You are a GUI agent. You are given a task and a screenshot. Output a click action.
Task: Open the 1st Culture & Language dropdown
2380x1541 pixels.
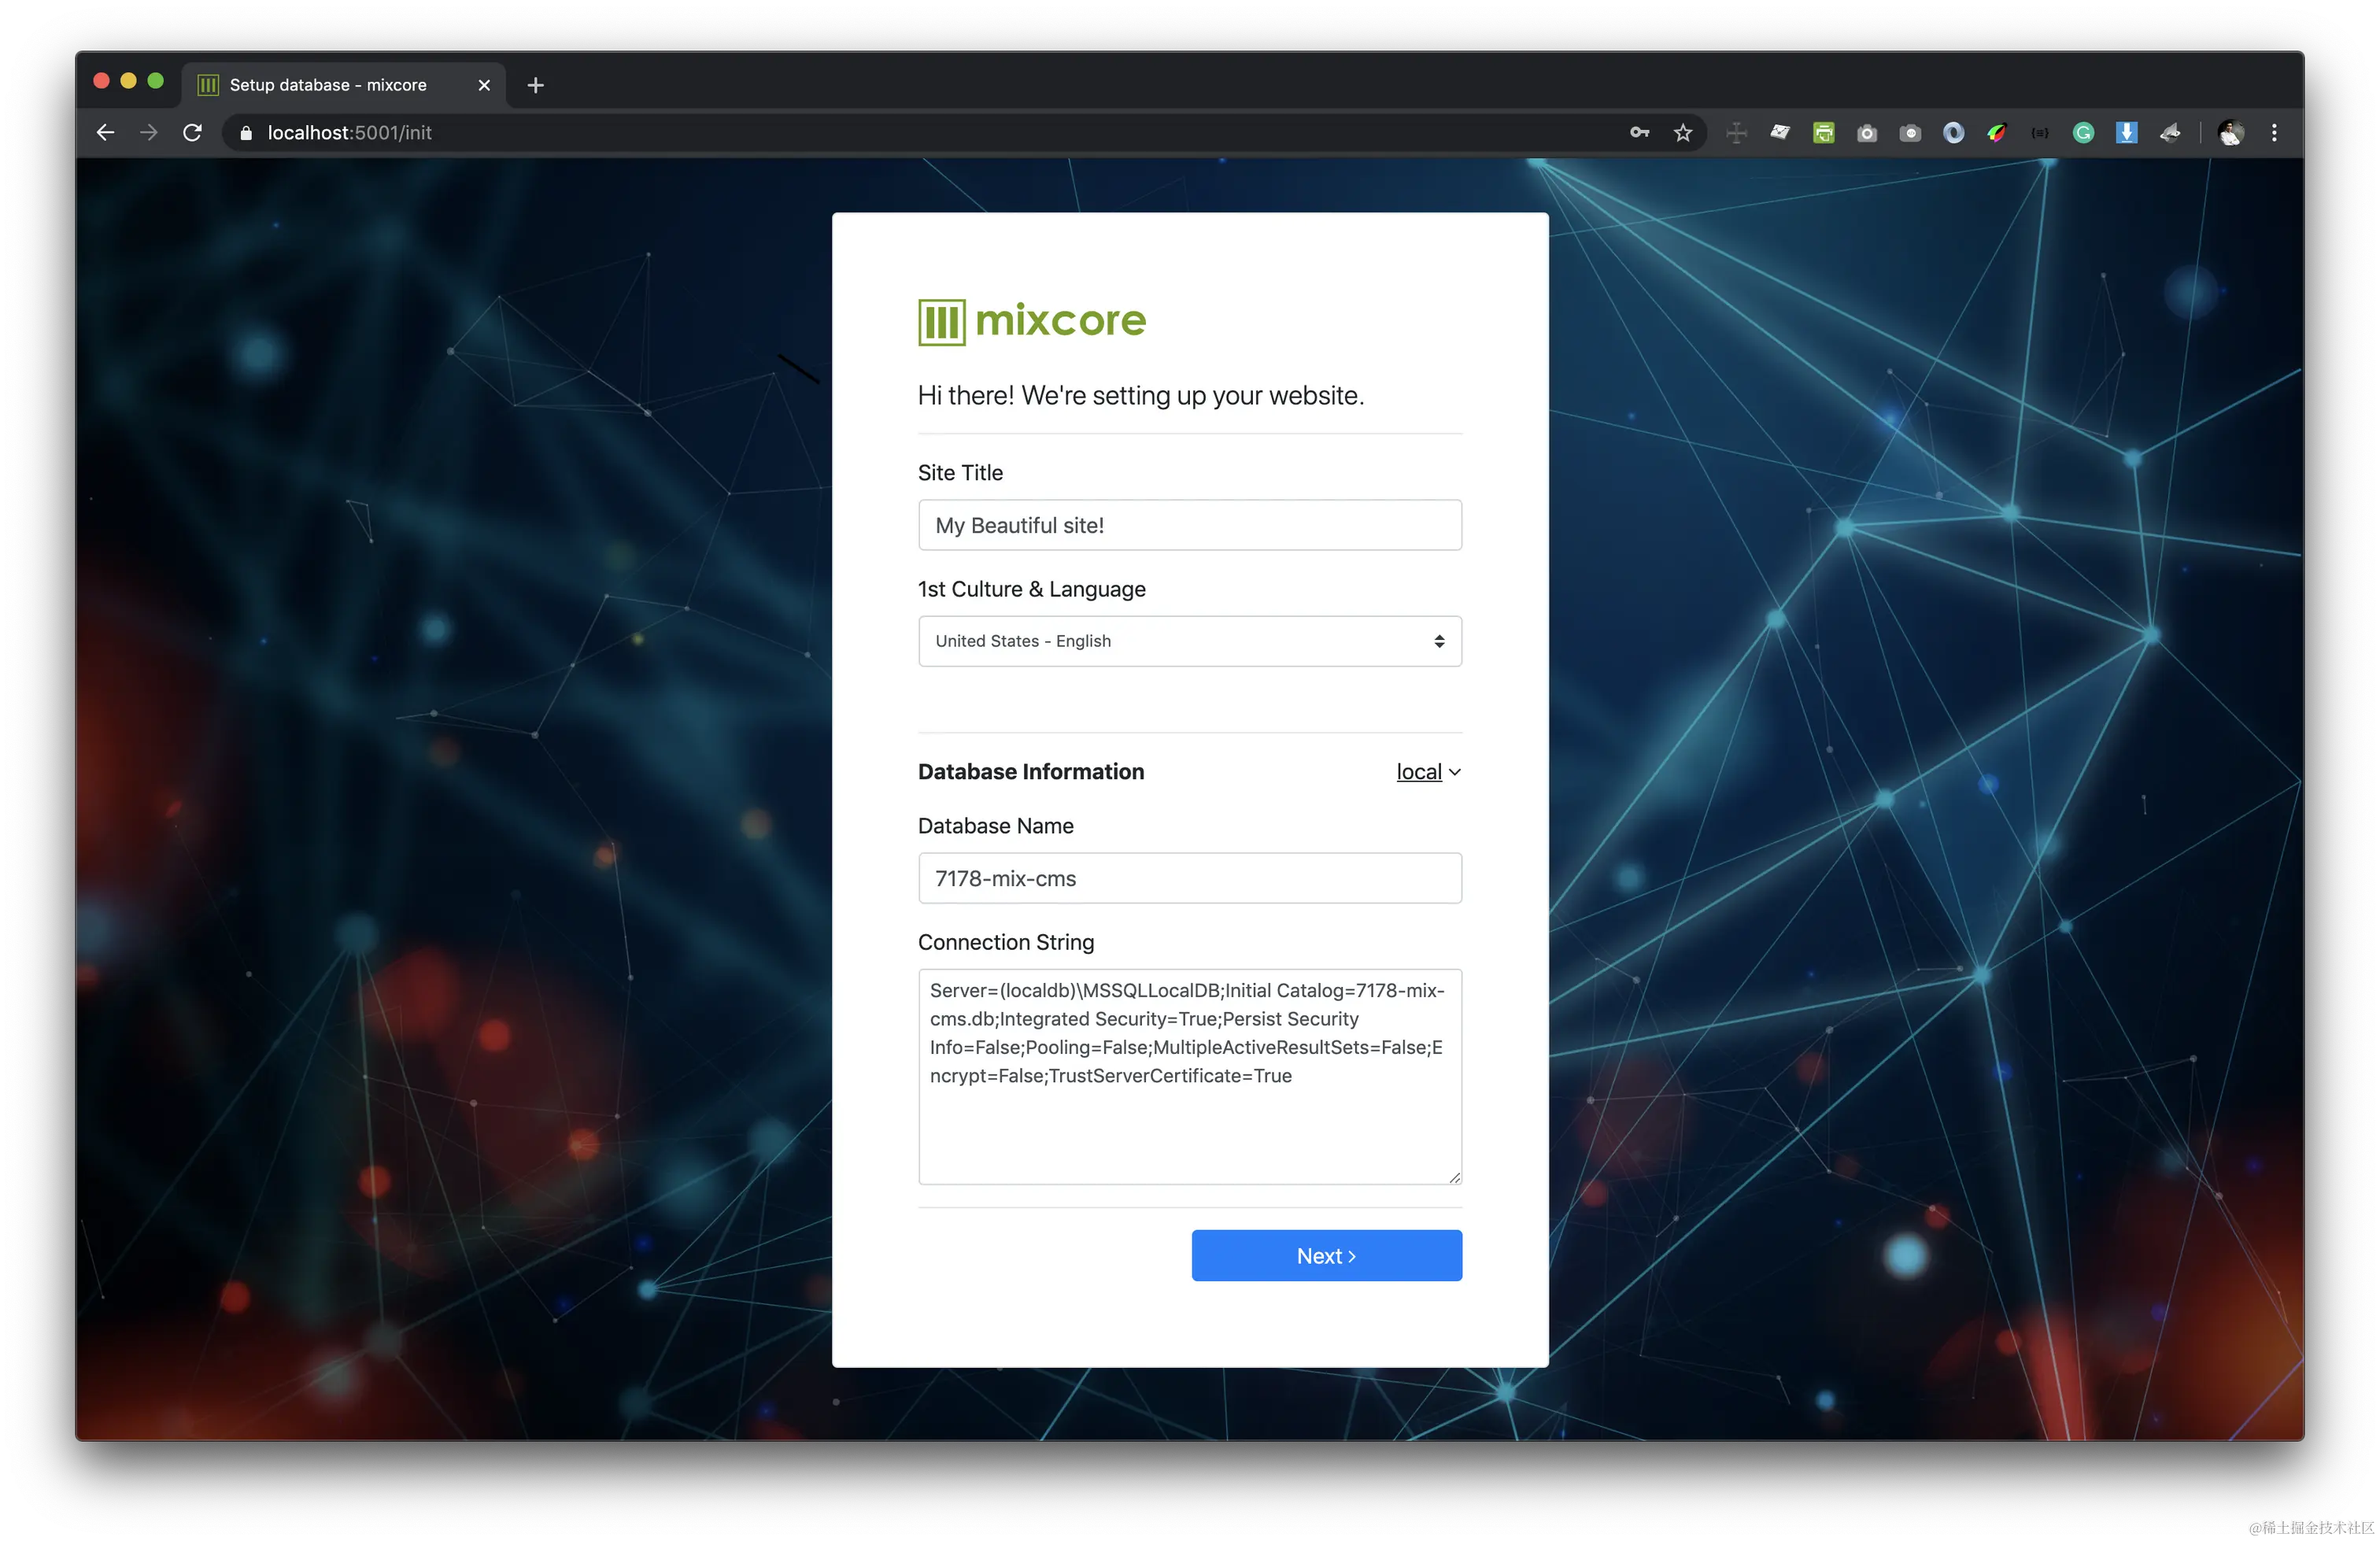(x=1189, y=641)
